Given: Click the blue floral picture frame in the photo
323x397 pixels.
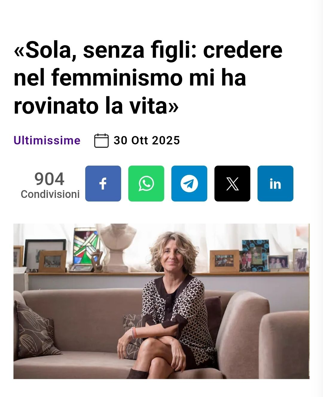Looking at the screenshot, I should click(255, 256).
